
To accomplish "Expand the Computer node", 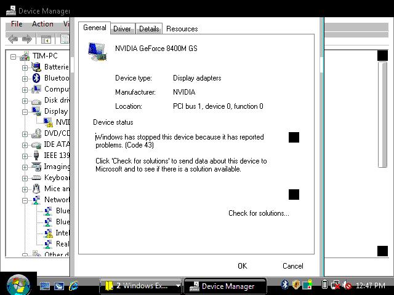I will pyautogui.click(x=25, y=90).
